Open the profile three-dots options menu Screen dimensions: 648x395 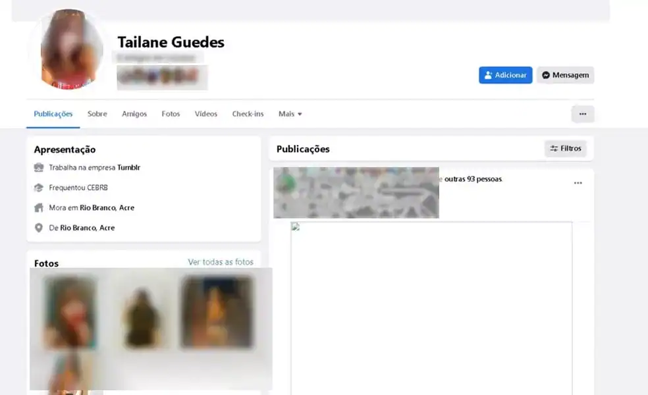pyautogui.click(x=582, y=114)
